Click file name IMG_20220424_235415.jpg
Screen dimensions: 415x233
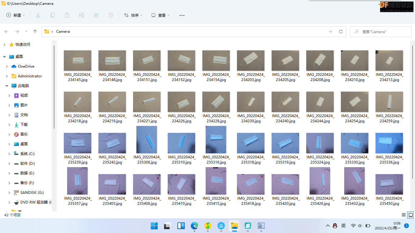216,201
